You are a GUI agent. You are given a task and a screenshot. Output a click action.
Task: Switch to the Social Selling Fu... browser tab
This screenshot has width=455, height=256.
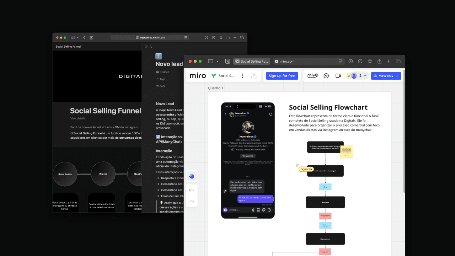coord(252,61)
